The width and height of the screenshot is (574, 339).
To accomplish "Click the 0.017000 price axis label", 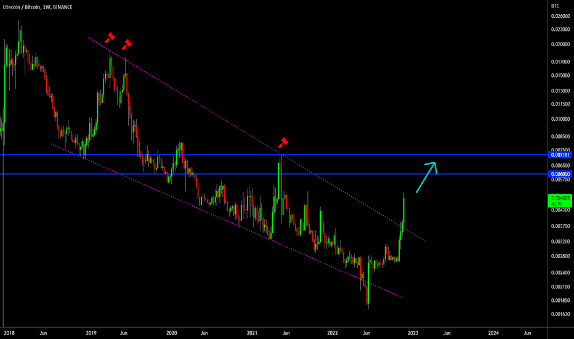I will [x=560, y=62].
